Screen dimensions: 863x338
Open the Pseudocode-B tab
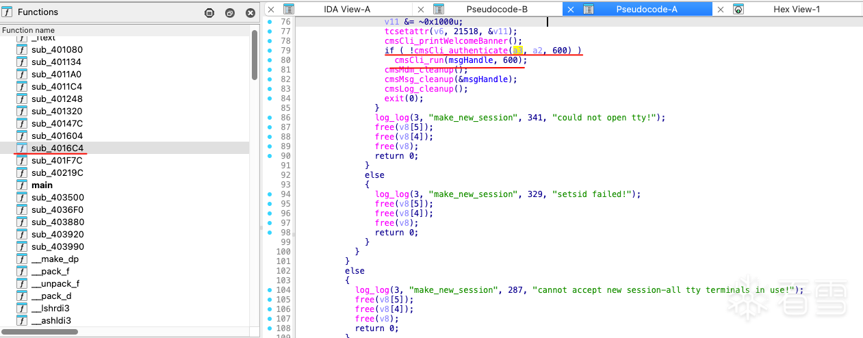496,10
